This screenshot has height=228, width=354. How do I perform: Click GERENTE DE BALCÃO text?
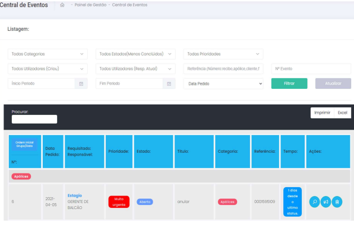click(78, 204)
